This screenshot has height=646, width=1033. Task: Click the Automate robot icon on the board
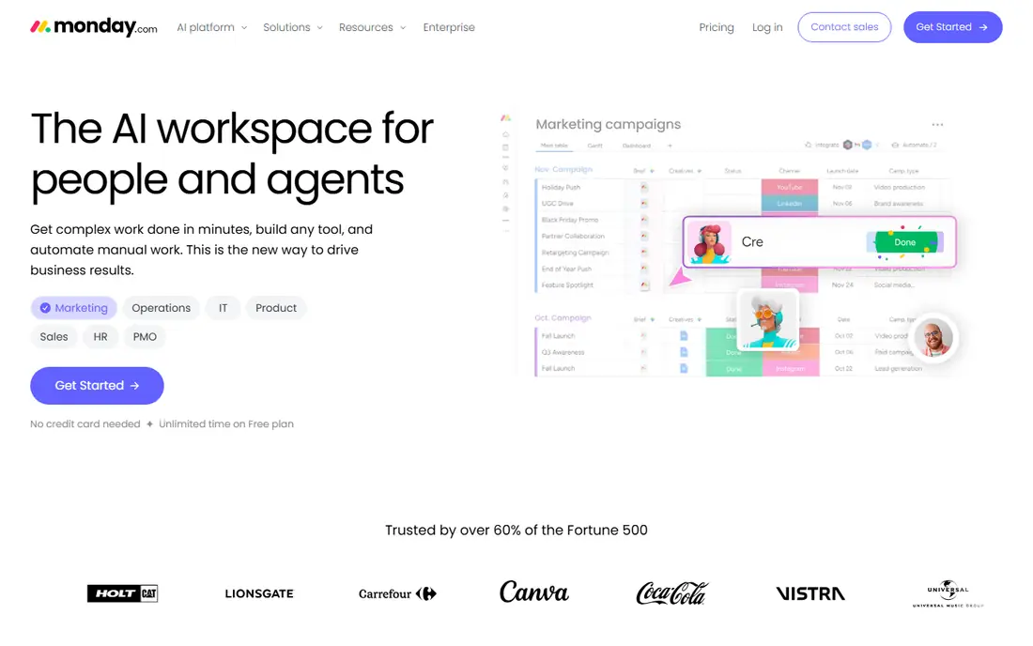895,145
